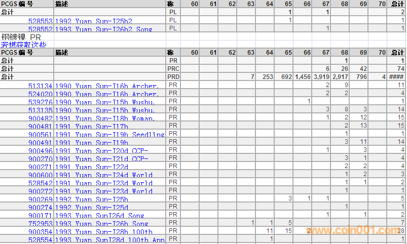Open the 1993 Yuan Sun-I28h 100th entry

click(103, 231)
